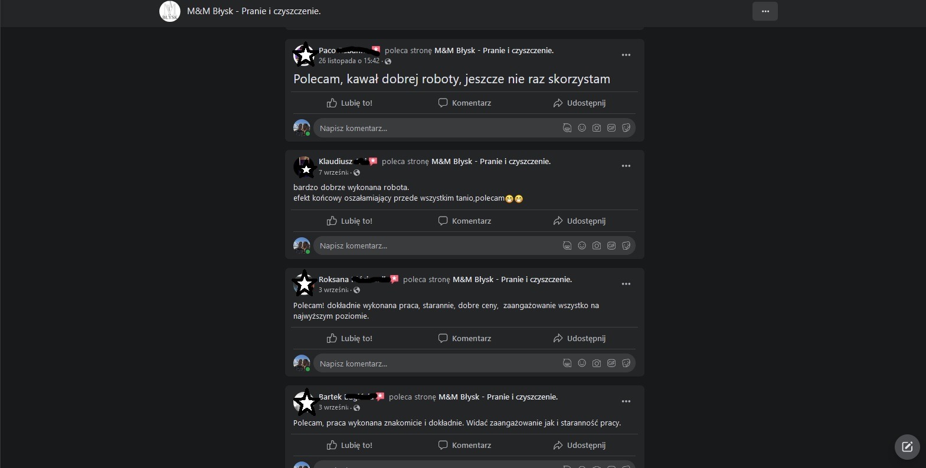
Task: Click your avatar beside Roksana's comment box
Action: (302, 364)
